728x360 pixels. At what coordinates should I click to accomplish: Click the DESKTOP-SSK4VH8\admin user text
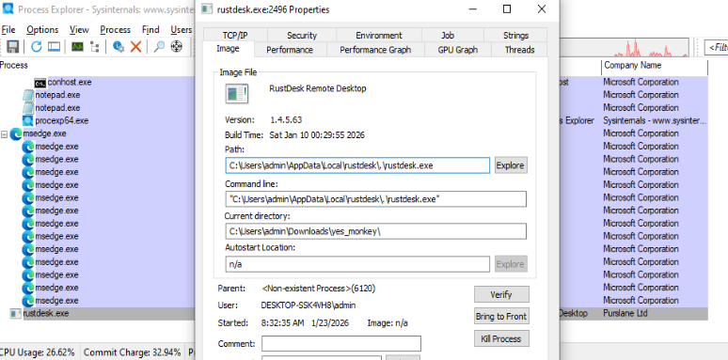(309, 305)
